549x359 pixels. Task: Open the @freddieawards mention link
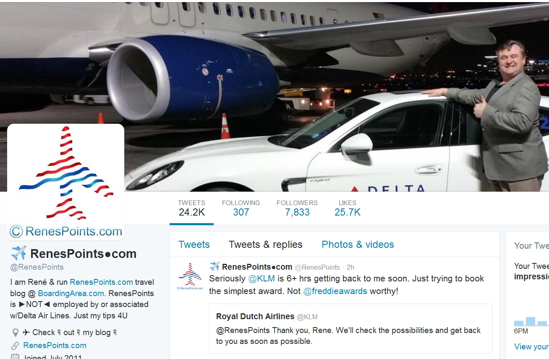(335, 291)
